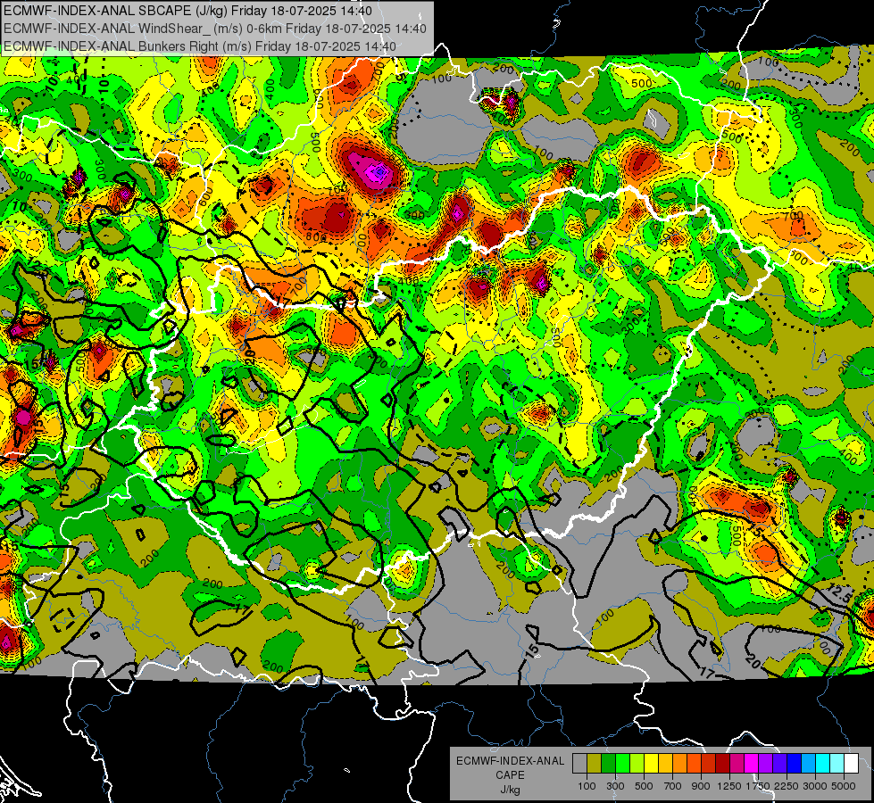Pick the orange swatch above 700 tick
This screenshot has width=874, height=803.
click(679, 764)
